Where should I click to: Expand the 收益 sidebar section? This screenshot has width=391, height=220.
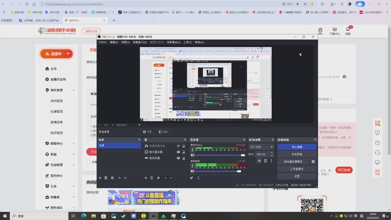click(x=74, y=154)
